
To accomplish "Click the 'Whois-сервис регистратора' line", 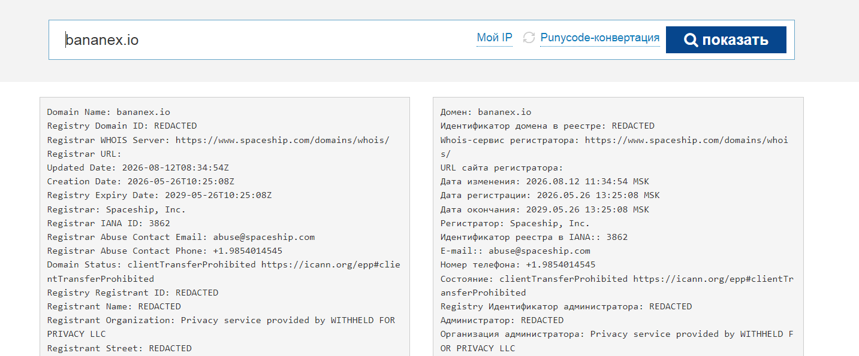I will click(614, 147).
